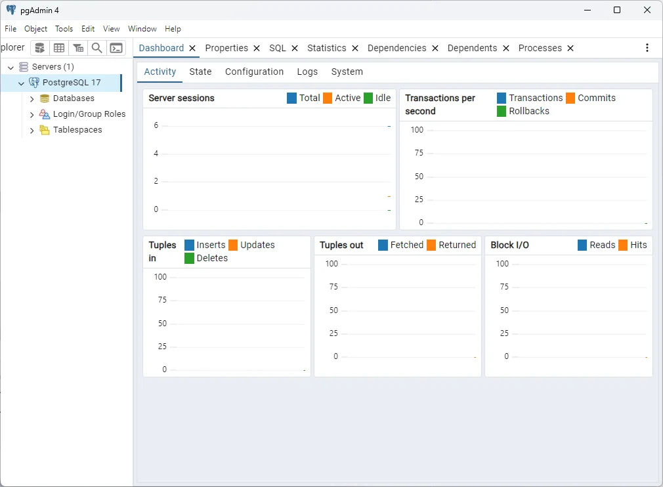Click the Query Tool toolbar icon
The image size is (663, 487).
[40, 48]
